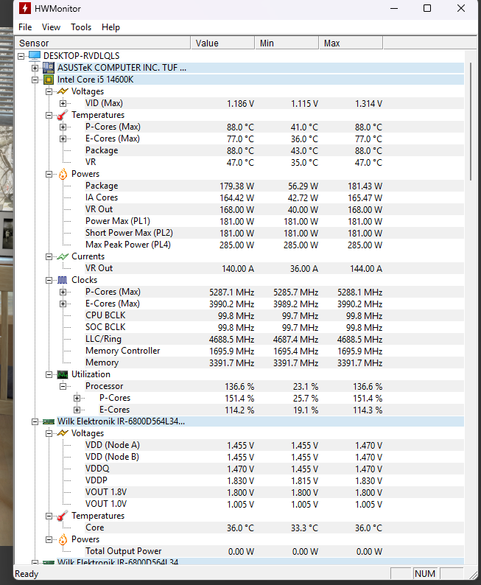Click the Max column header
The height and width of the screenshot is (585, 481).
tap(351, 43)
